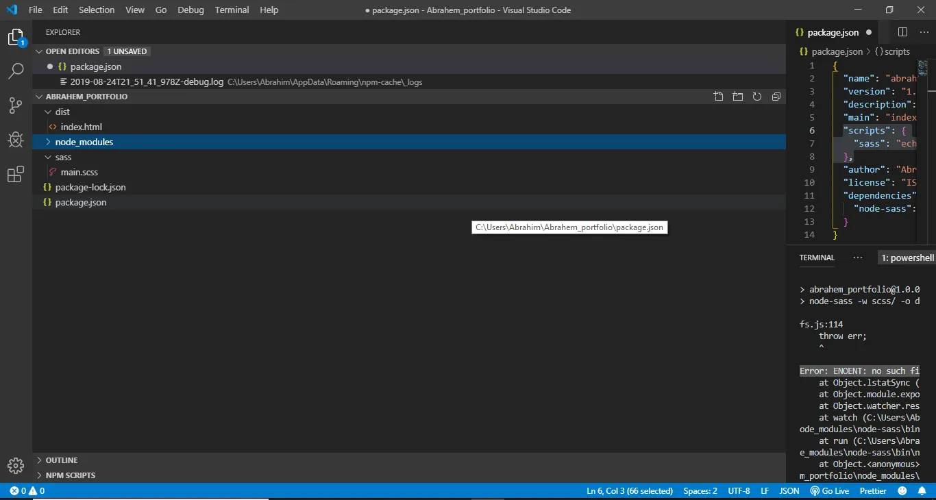
Task: Click the VS Code logo in title bar
Action: 12,10
